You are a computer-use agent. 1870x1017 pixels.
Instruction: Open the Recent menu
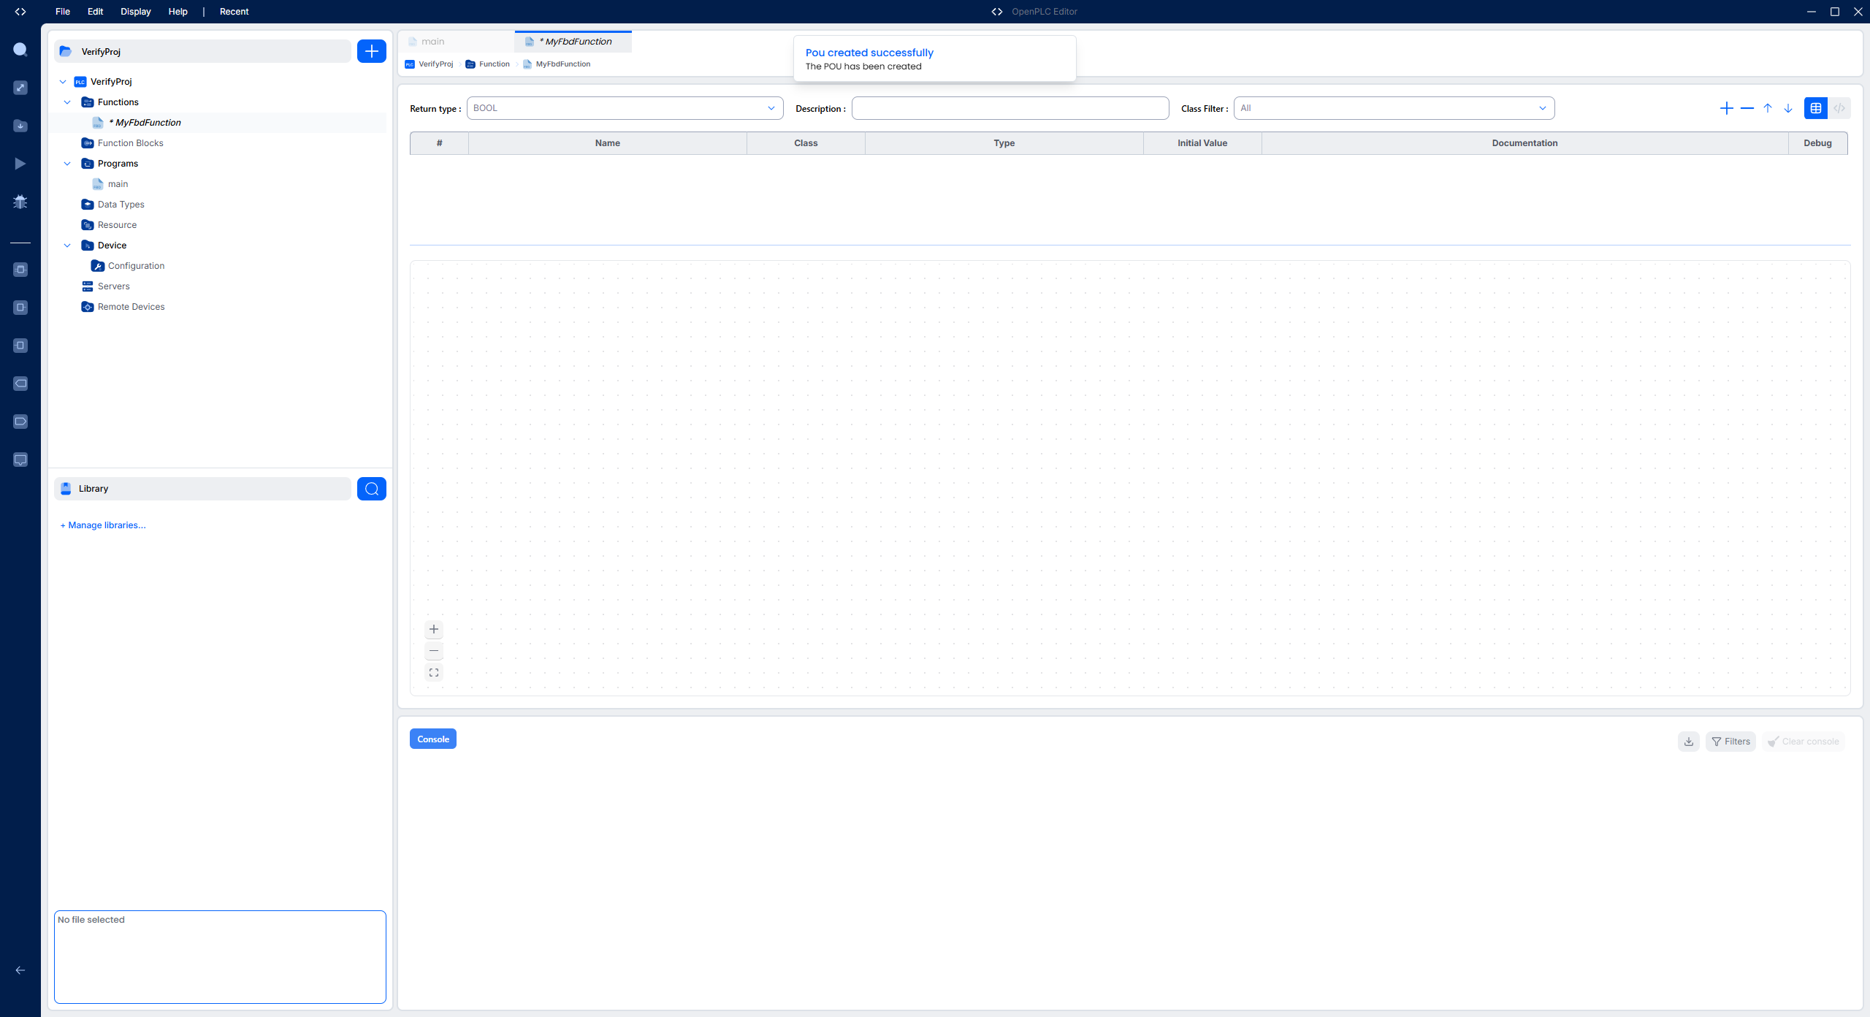click(x=234, y=12)
